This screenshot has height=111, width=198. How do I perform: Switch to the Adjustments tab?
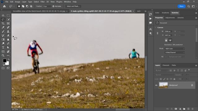click(170, 18)
